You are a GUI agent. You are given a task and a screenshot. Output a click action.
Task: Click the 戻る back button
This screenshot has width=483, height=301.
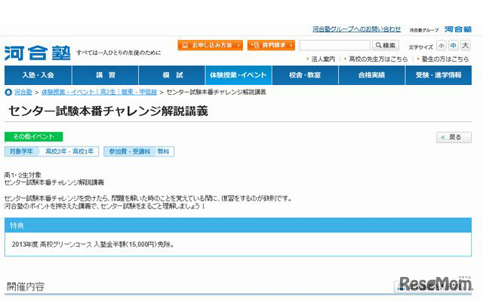[454, 137]
